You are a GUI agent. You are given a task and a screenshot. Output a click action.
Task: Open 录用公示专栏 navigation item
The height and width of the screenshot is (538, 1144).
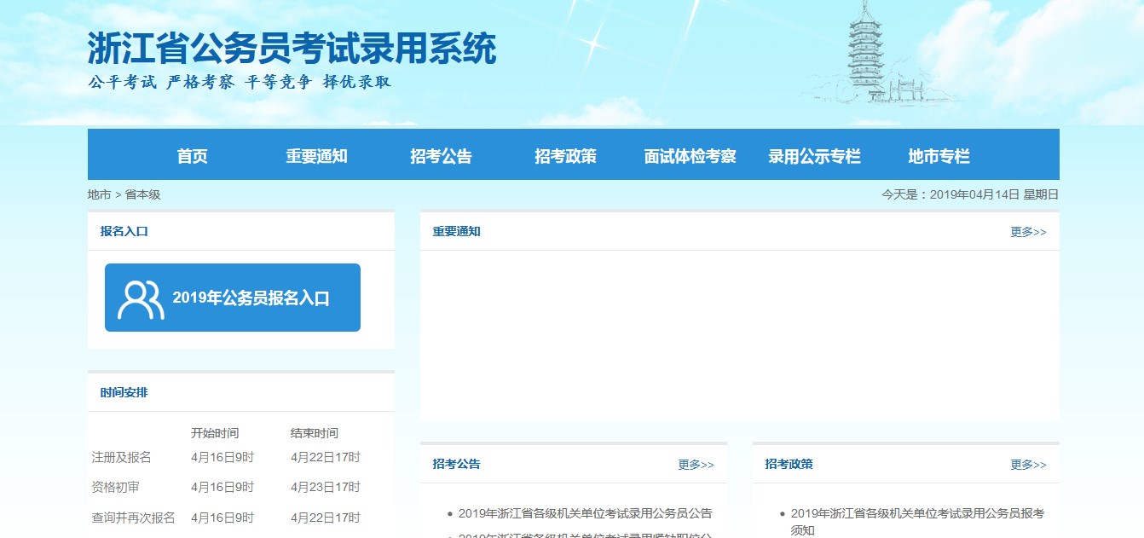(814, 156)
